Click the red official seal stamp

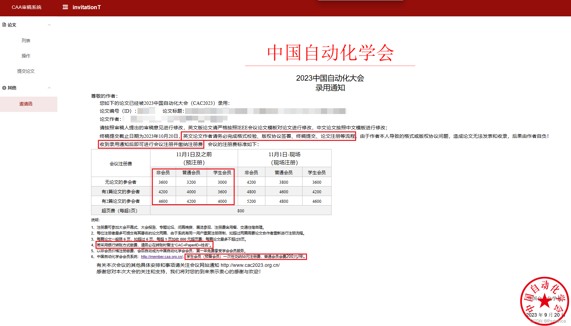coord(545,301)
